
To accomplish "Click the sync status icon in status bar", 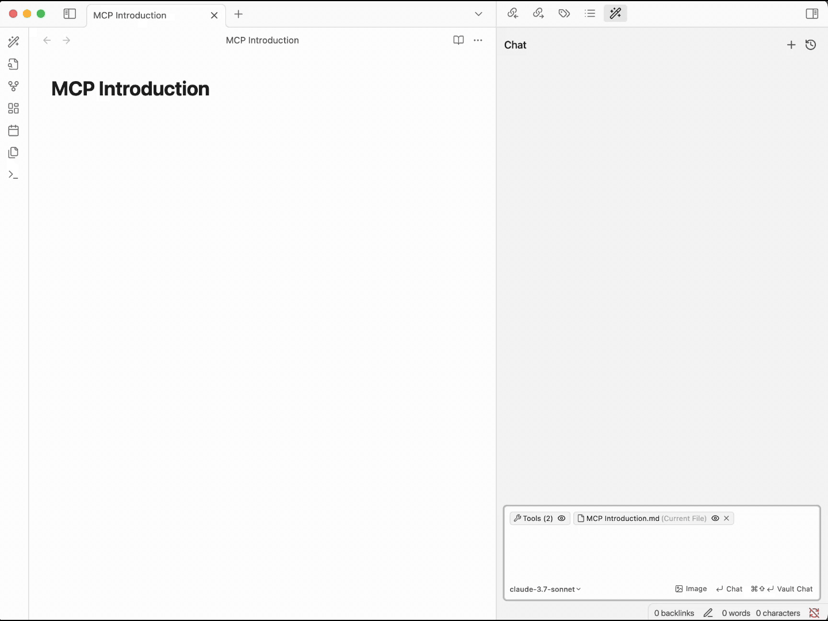I will click(x=814, y=613).
